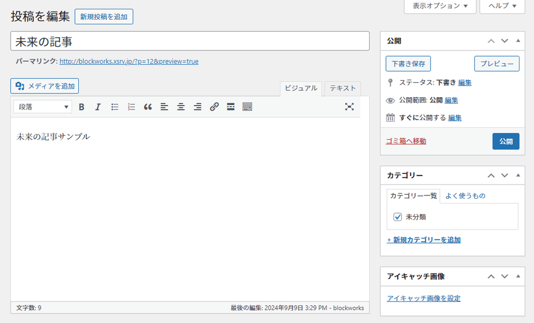534x323 pixels.
Task: Click the body text 未来の記事サンプル
Action: (x=53, y=136)
